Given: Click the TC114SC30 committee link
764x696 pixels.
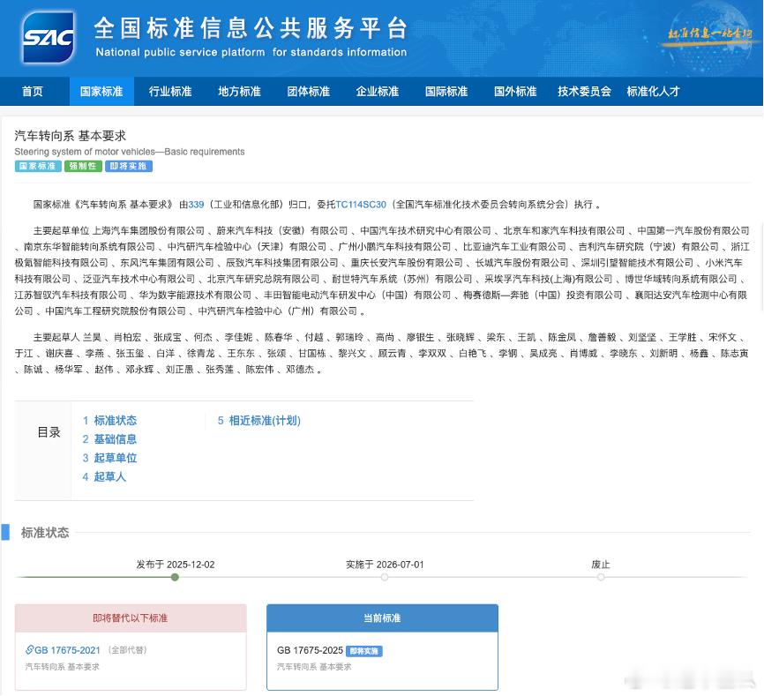Looking at the screenshot, I should [x=358, y=204].
